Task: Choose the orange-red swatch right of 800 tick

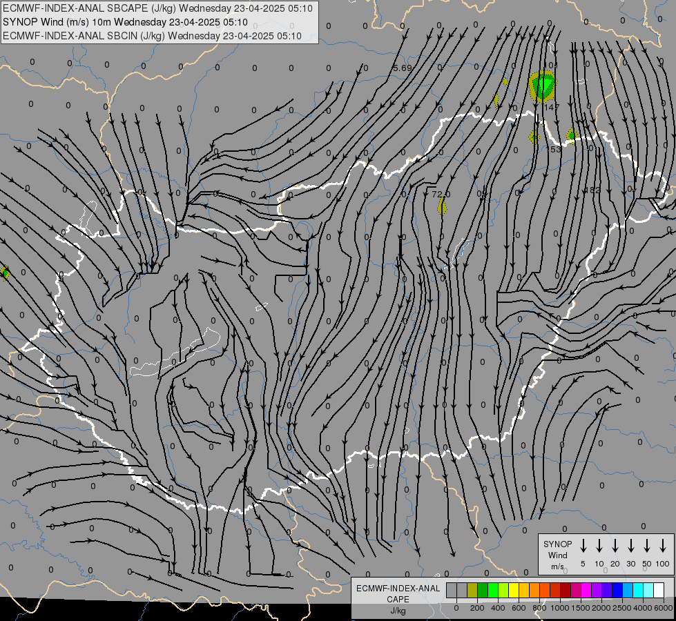Action: pyautogui.click(x=545, y=590)
